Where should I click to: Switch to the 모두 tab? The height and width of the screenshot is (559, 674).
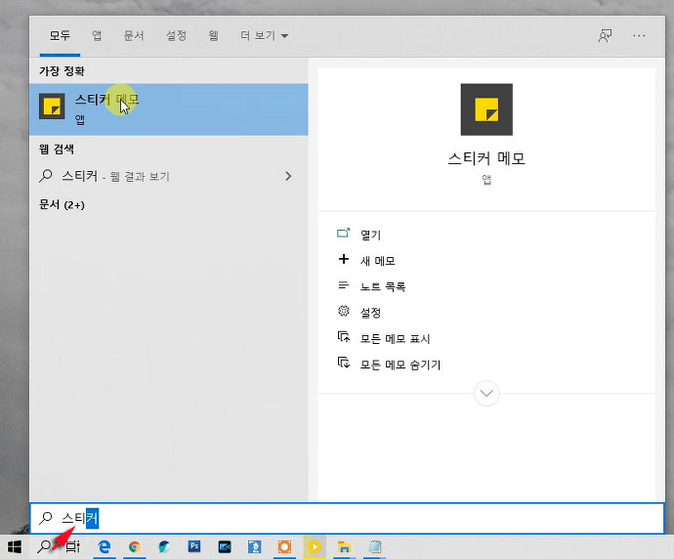pyautogui.click(x=60, y=36)
